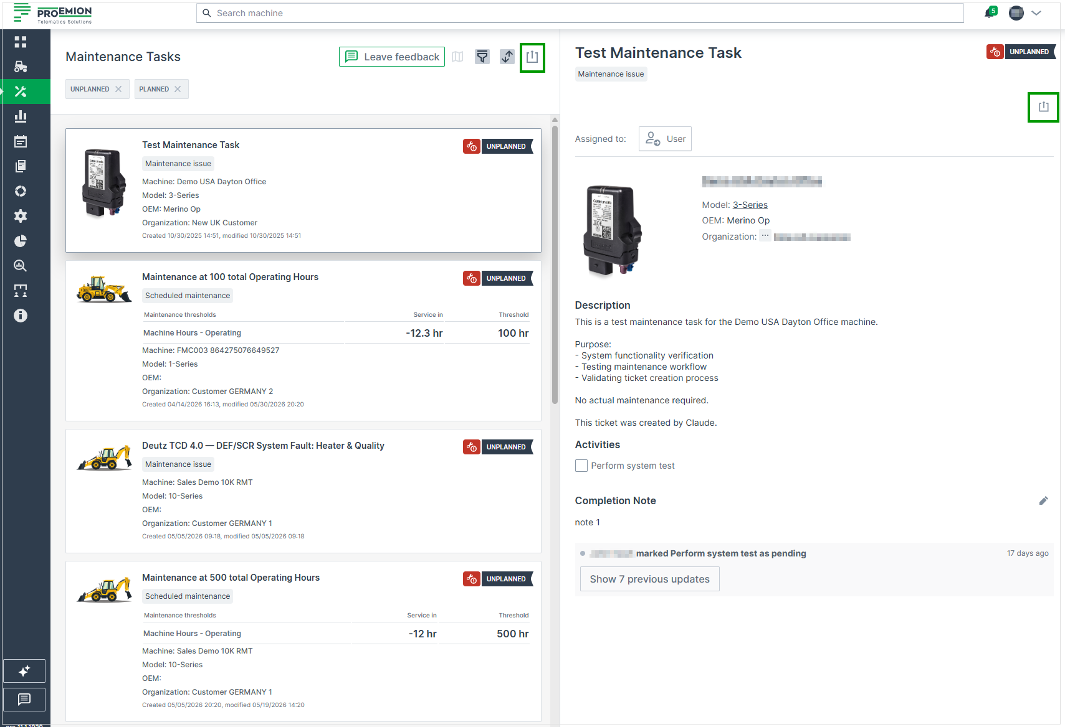Open the settings gear icon in sidebar
This screenshot has height=727, width=1065.
click(x=21, y=216)
